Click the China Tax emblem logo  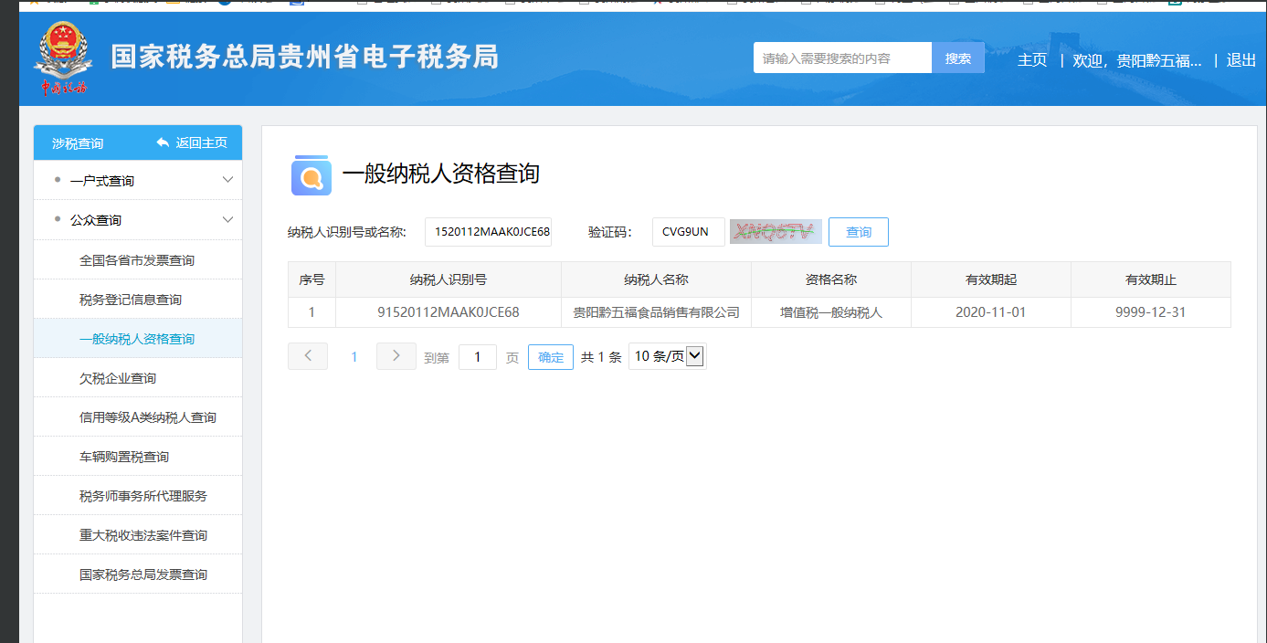(x=62, y=58)
